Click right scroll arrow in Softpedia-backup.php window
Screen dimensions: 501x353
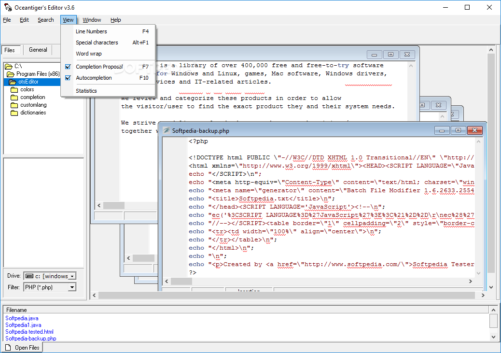click(470, 282)
